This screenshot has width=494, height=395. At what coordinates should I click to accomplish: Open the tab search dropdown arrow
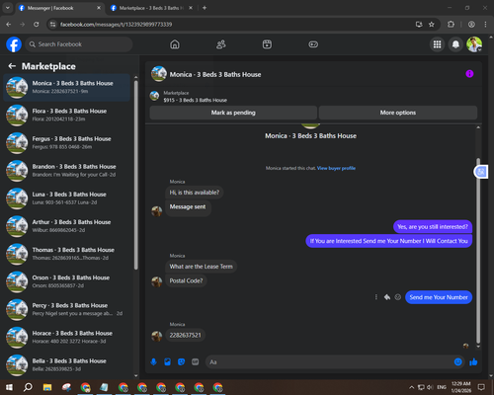click(x=7, y=8)
